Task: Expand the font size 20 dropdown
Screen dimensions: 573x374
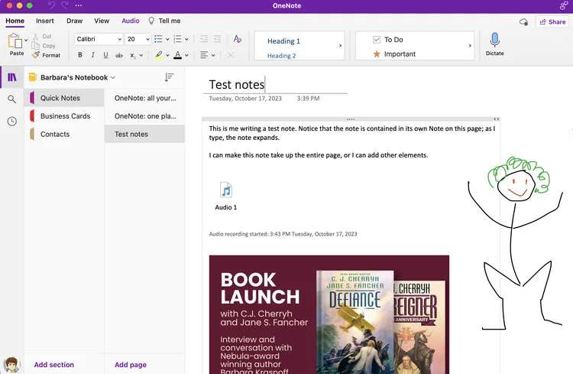Action: pos(147,39)
